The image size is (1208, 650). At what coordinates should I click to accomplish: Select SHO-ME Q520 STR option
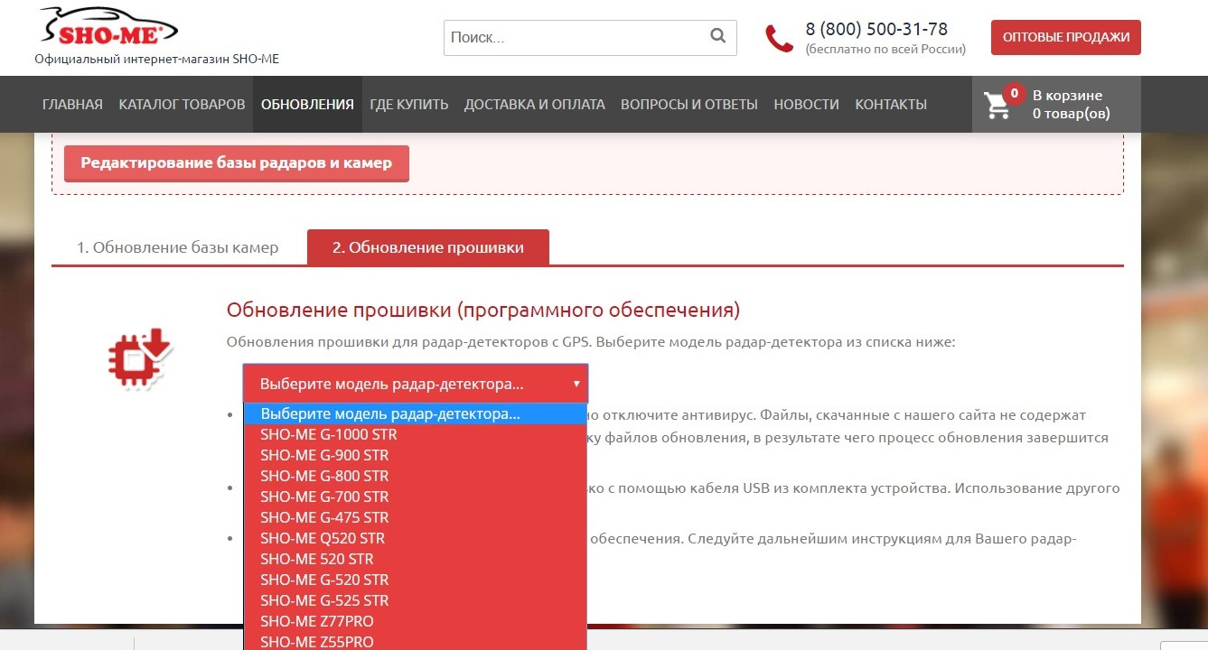416,538
